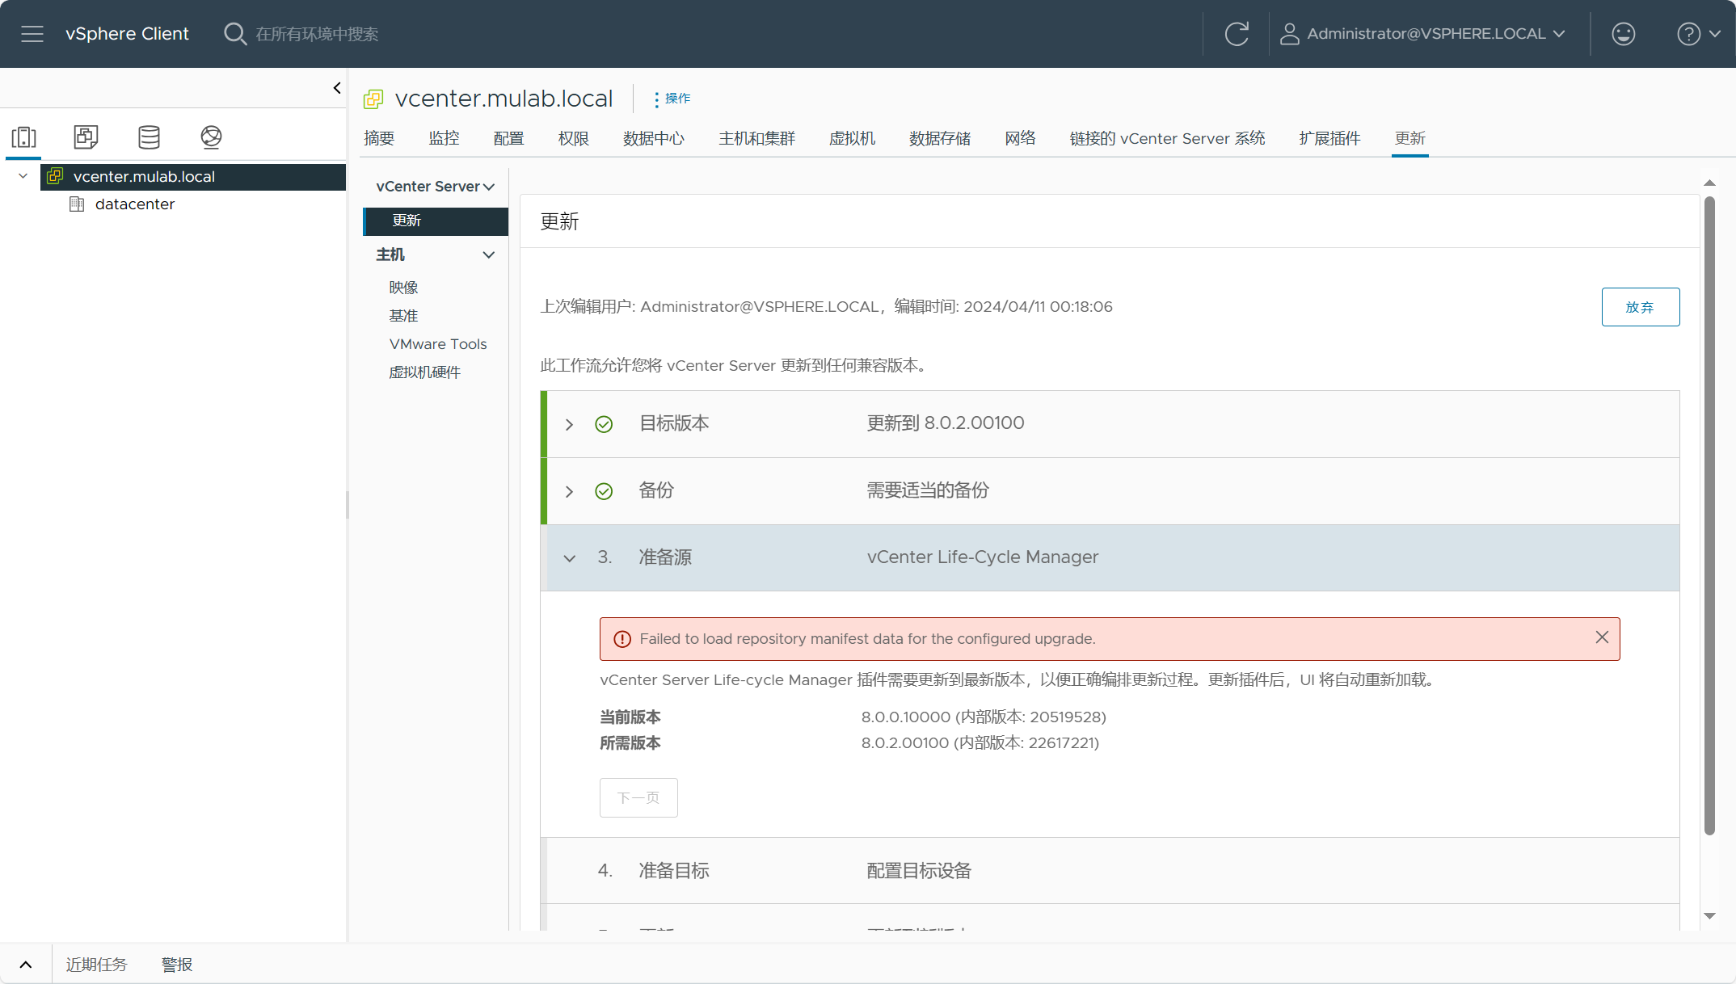
Task: Click the scrollbar up arrow
Action: click(1709, 183)
